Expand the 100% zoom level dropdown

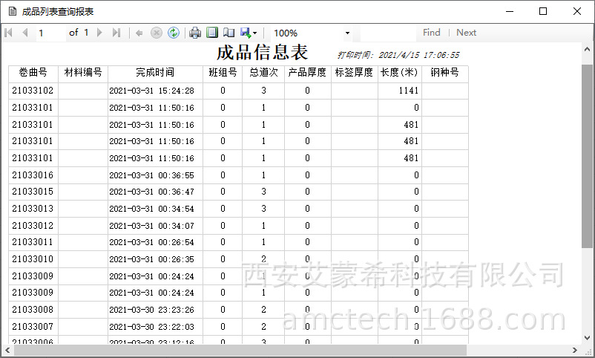pyautogui.click(x=347, y=33)
